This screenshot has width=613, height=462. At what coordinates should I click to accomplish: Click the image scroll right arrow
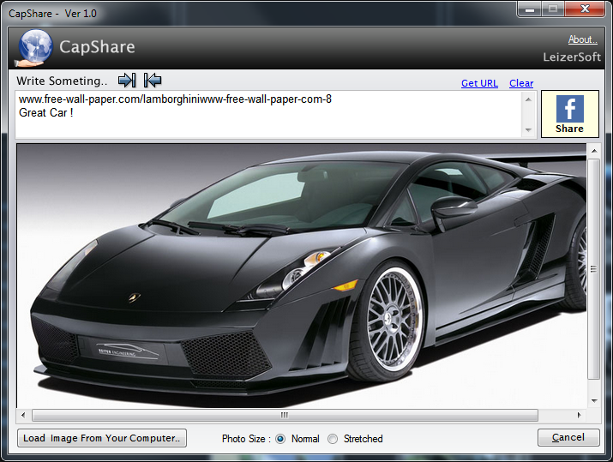point(579,415)
